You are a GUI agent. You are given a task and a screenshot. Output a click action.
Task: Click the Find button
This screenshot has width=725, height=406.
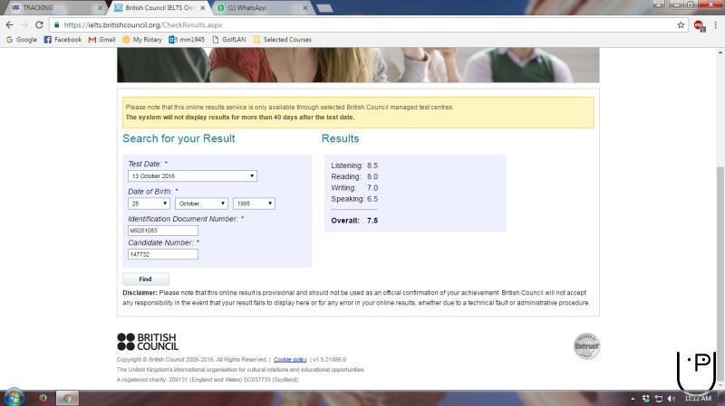[x=146, y=279]
